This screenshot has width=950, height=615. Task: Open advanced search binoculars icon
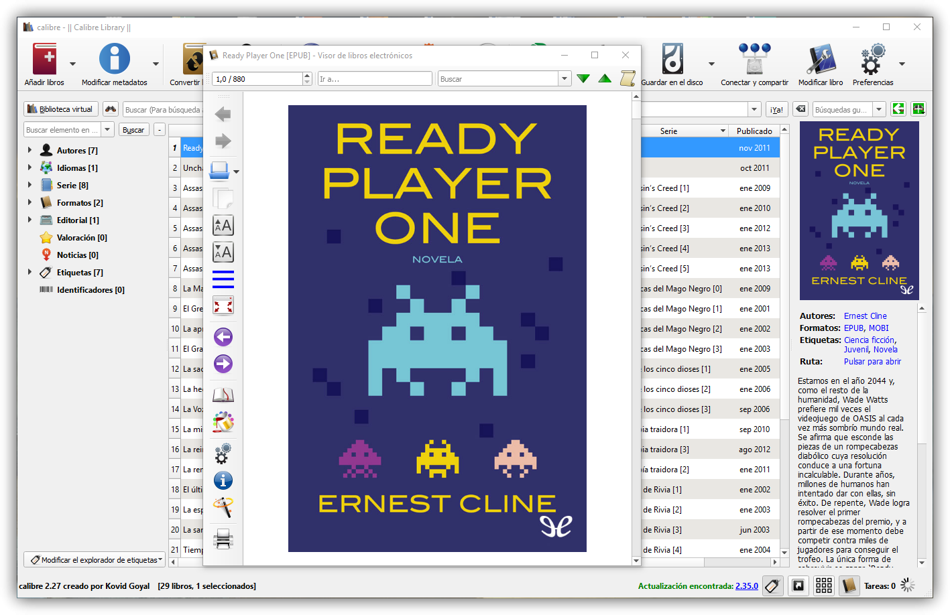coord(111,109)
